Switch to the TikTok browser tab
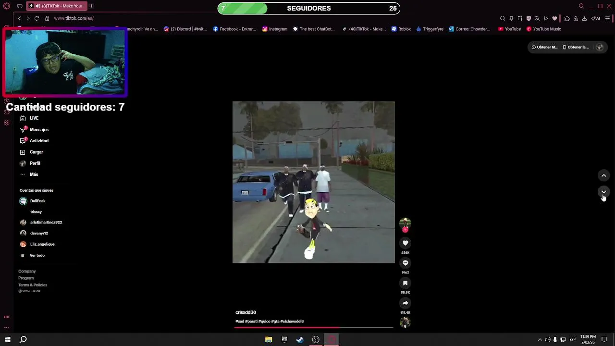The image size is (615, 346). (x=56, y=6)
